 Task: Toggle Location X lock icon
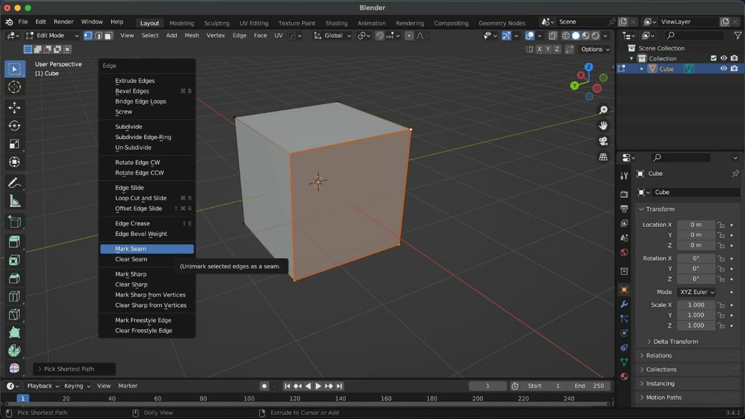721,225
